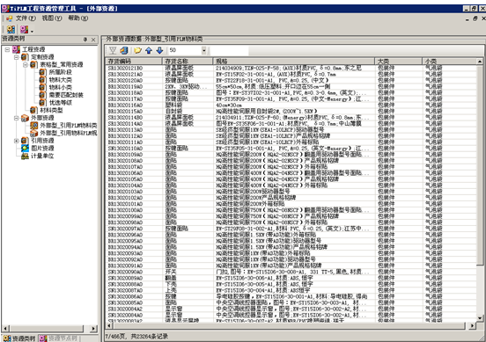
Task: Click the 规格 column header
Action: [293, 62]
